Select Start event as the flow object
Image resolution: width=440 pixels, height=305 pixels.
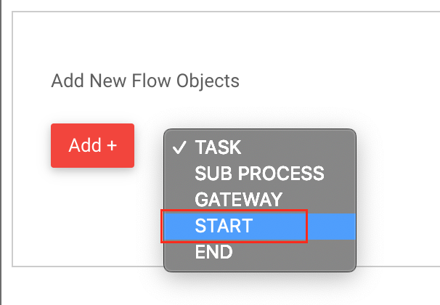pos(224,226)
